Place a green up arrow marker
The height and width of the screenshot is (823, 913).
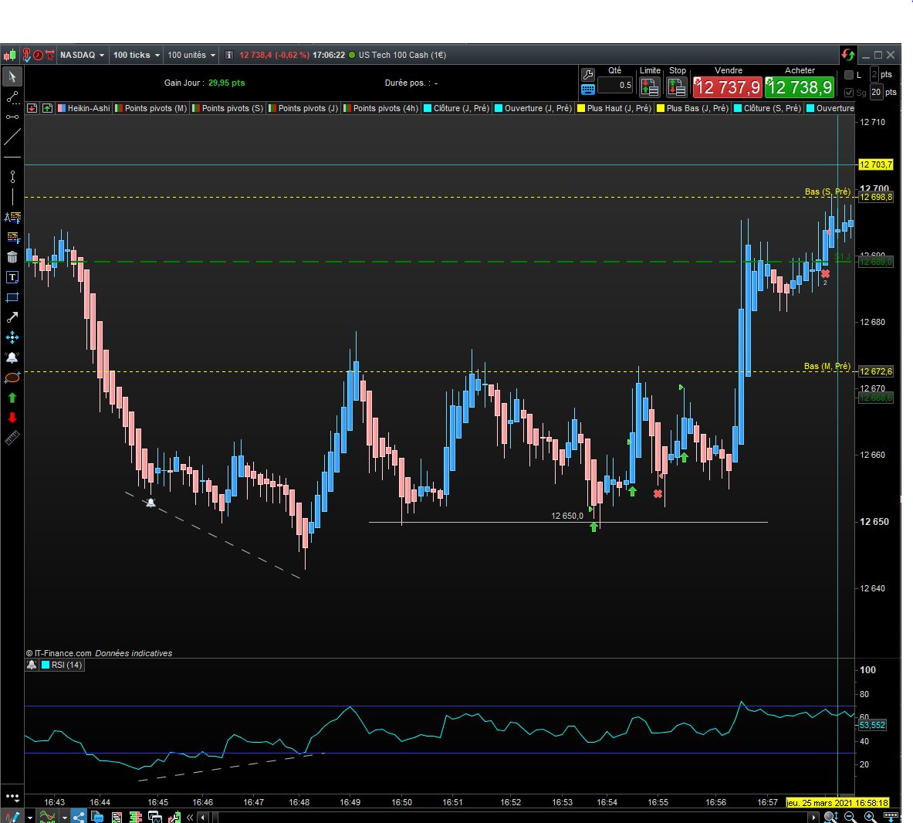click(x=12, y=398)
